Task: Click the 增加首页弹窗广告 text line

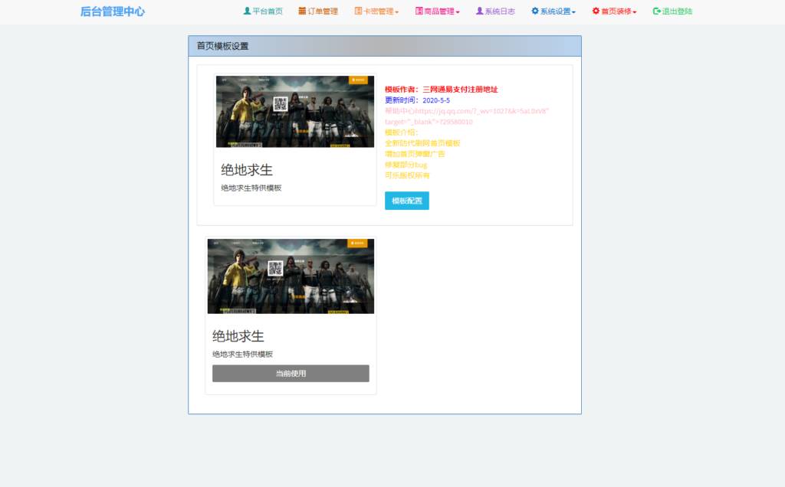Action: (x=415, y=154)
